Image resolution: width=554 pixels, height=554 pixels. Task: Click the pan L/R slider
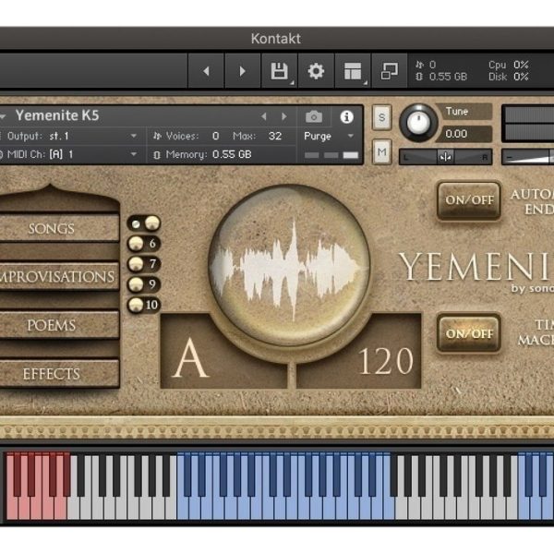[x=446, y=157]
